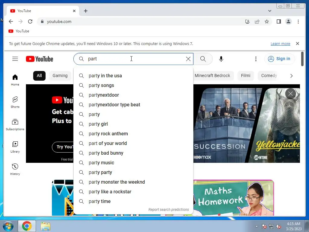Viewport: 309px width, 232px height.
Task: Open History in the sidebar
Action: pyautogui.click(x=15, y=169)
